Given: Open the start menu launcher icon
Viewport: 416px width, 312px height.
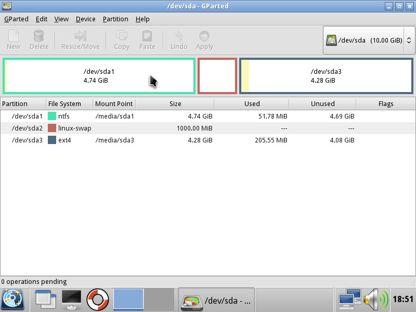Looking at the screenshot, I should point(12,300).
